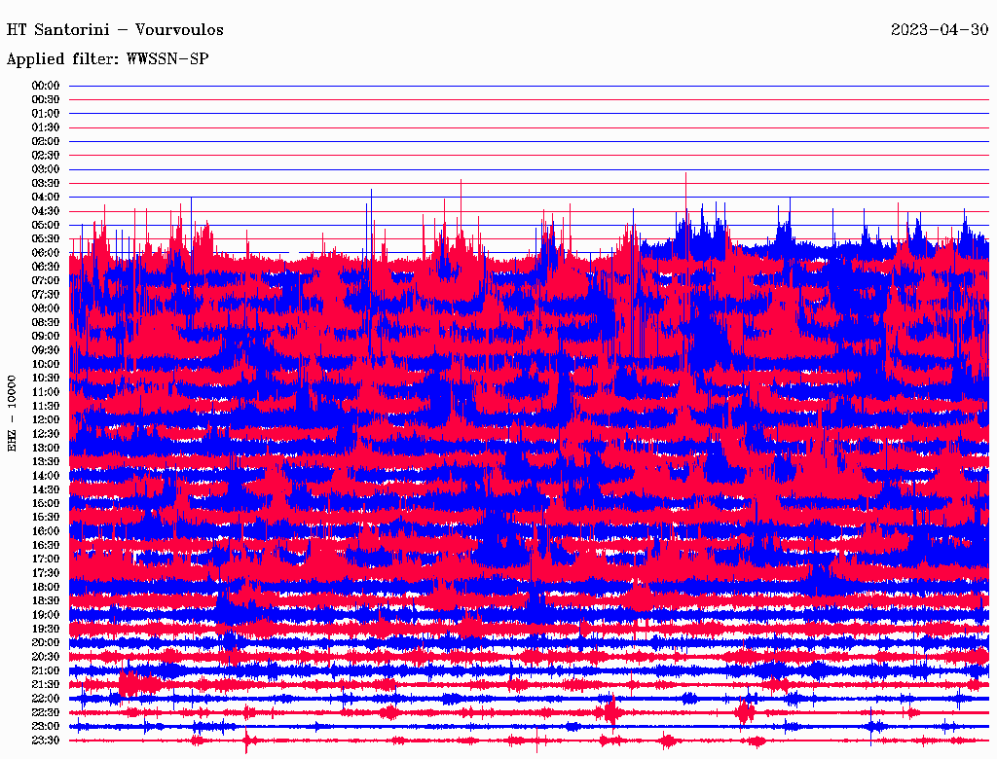Image resolution: width=997 pixels, height=759 pixels.
Task: Click the station title HT Santorini - Vourvoulos
Action: coord(115,30)
